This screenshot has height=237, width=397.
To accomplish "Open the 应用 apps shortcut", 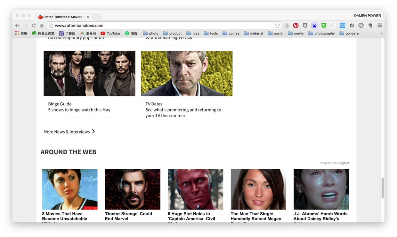I will click(21, 33).
